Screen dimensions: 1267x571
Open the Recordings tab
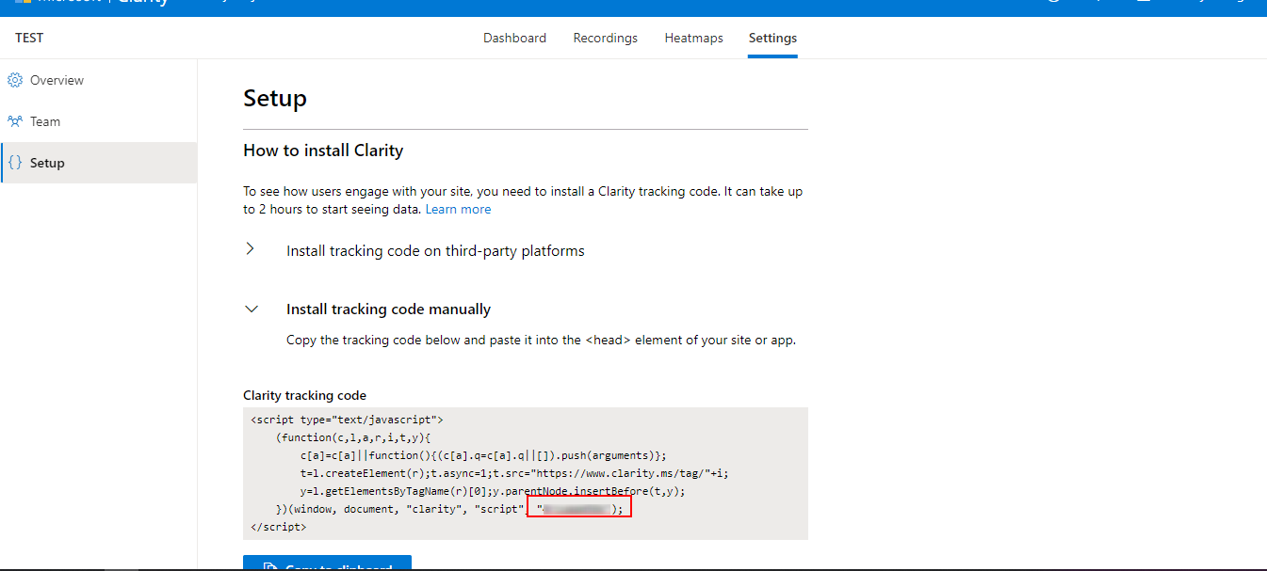pyautogui.click(x=605, y=39)
